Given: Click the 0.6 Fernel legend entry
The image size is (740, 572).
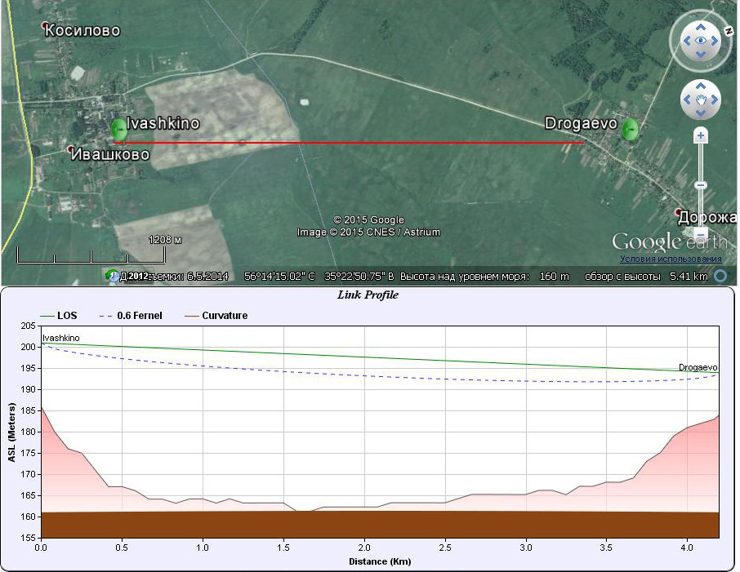Looking at the screenshot, I should (131, 316).
